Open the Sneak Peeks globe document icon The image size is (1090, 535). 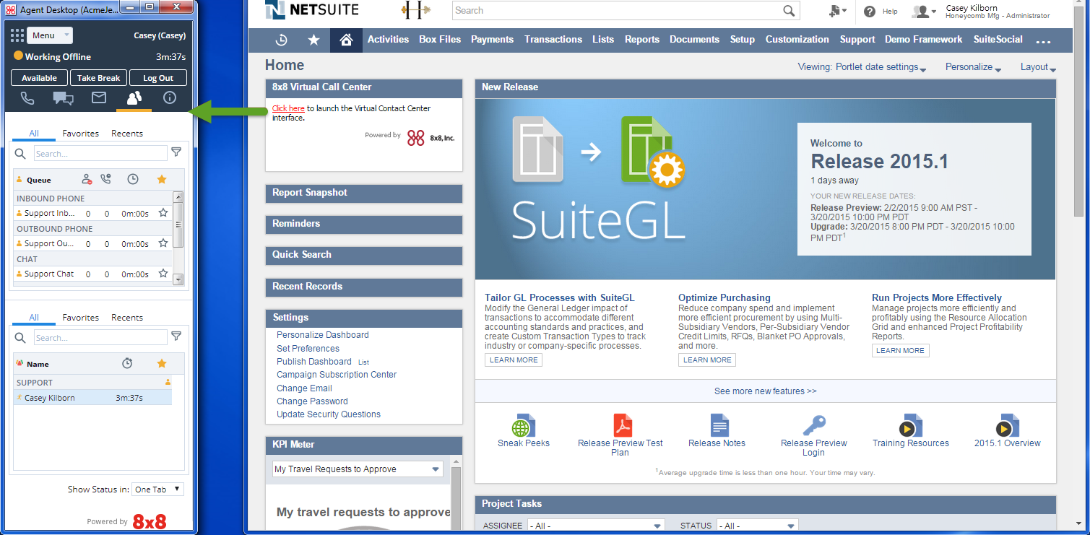pos(523,425)
